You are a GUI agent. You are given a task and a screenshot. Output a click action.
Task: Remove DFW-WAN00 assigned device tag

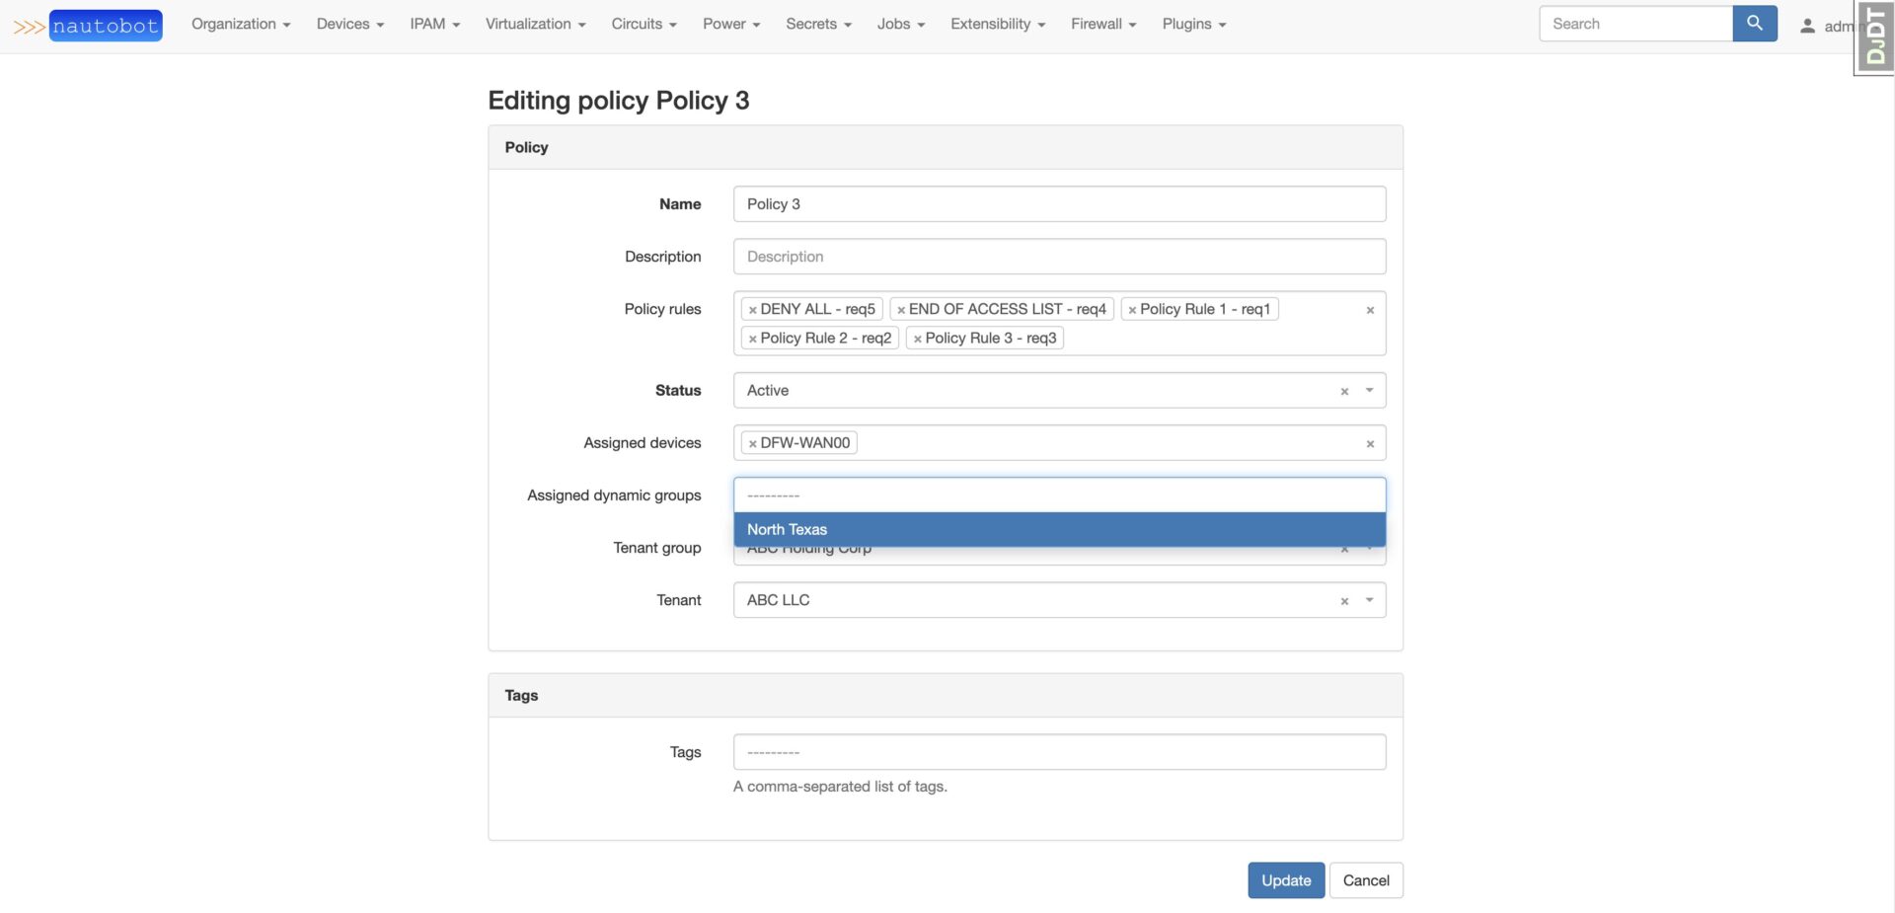pyautogui.click(x=752, y=444)
